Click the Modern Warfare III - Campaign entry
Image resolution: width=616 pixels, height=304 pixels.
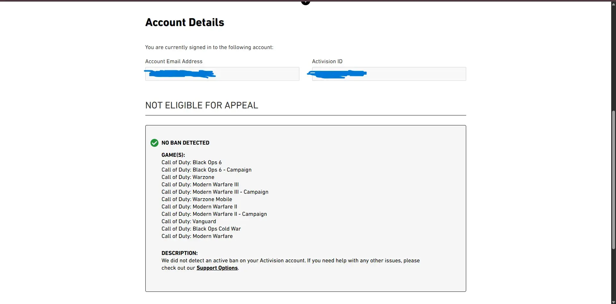coord(215,192)
